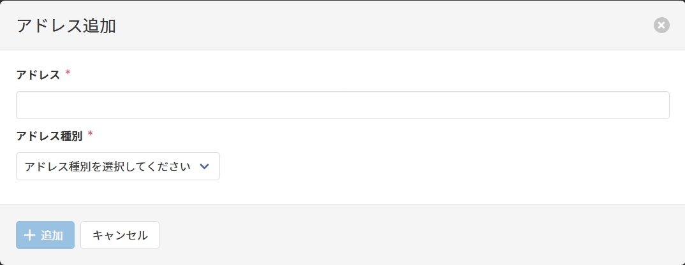Focus the アドレス text input field
The image size is (685, 265).
click(342, 105)
